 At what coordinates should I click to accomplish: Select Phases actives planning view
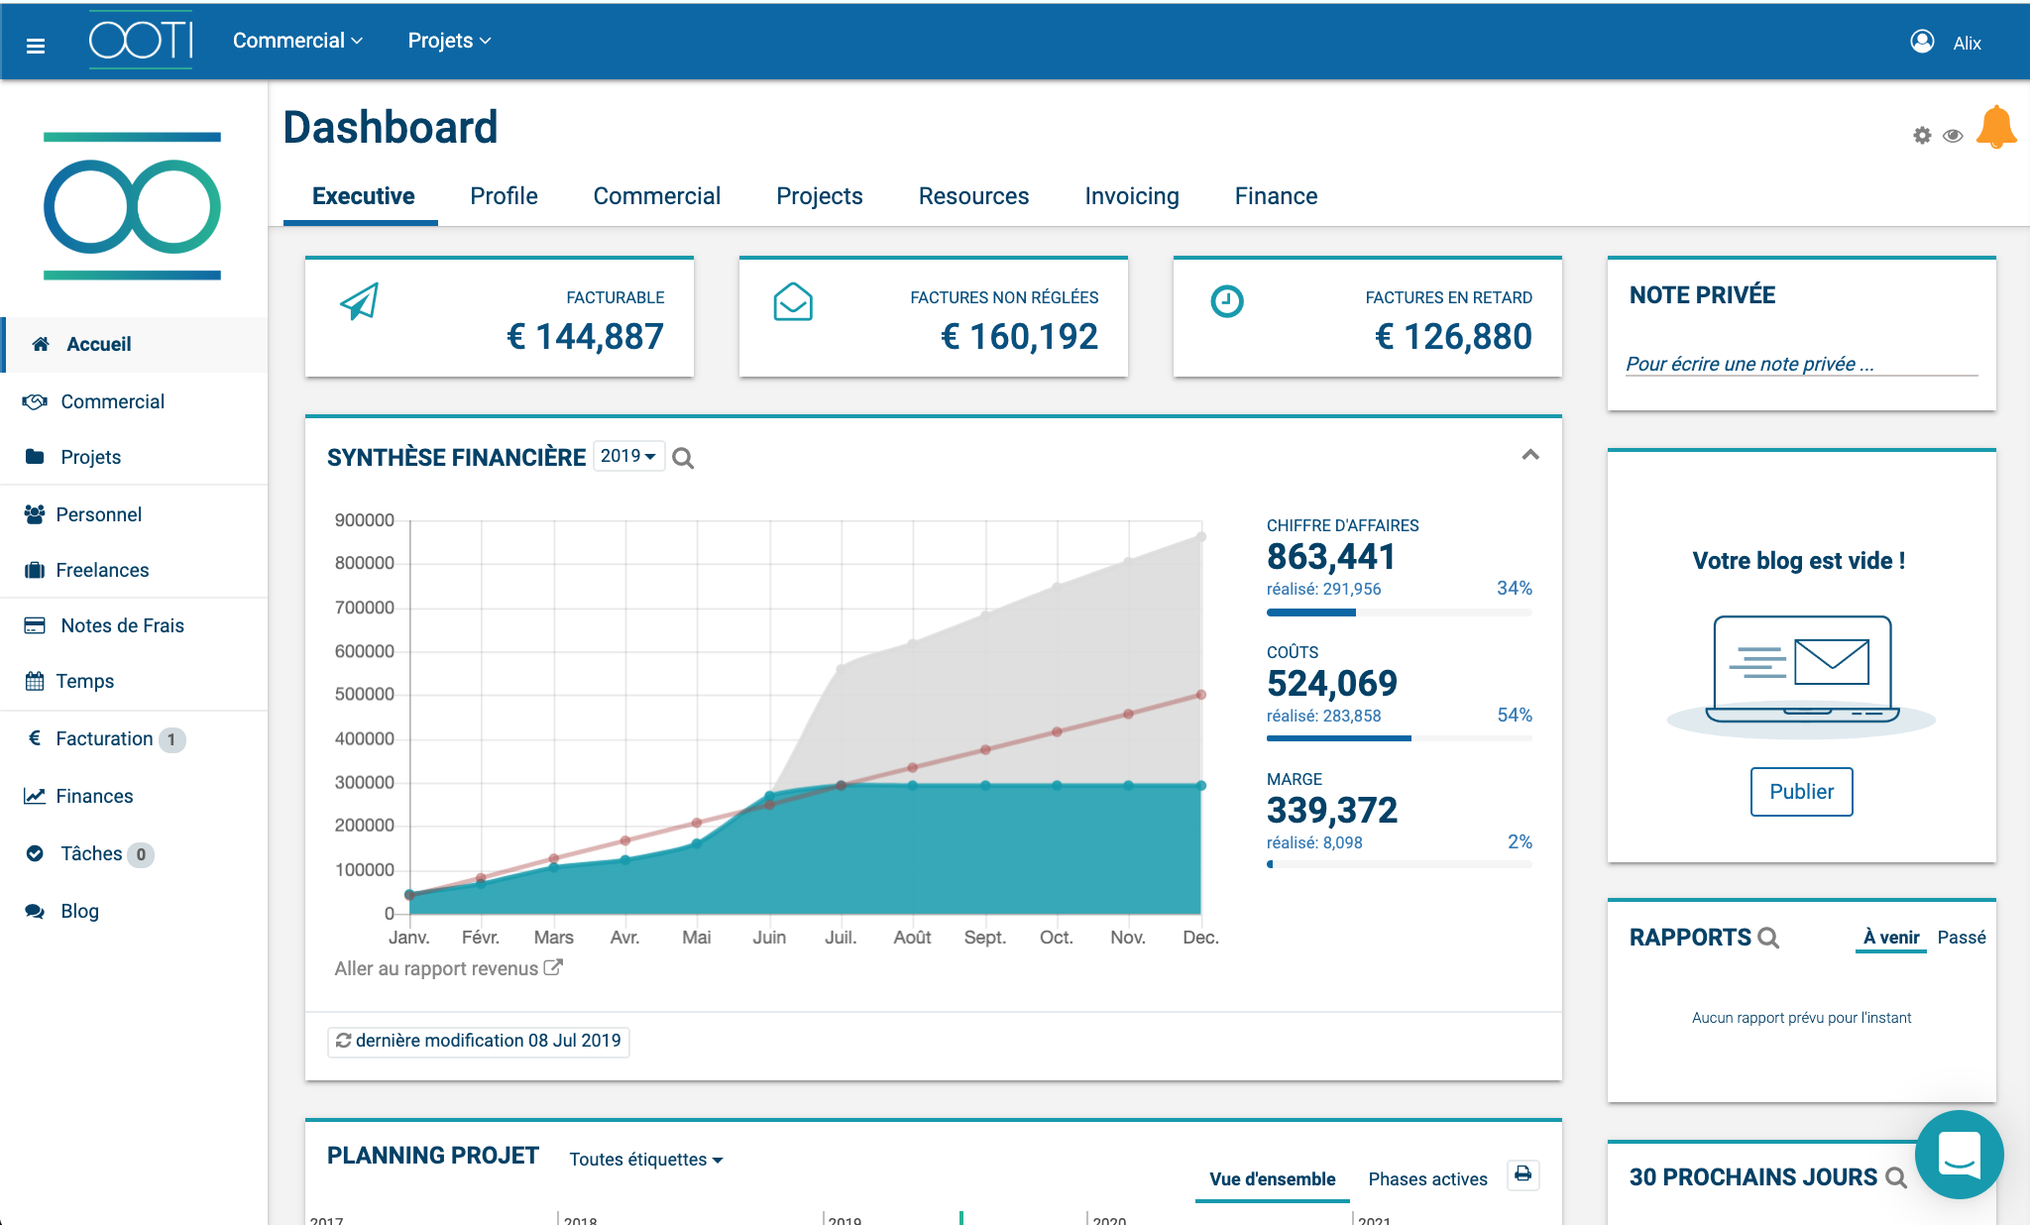1427,1179
